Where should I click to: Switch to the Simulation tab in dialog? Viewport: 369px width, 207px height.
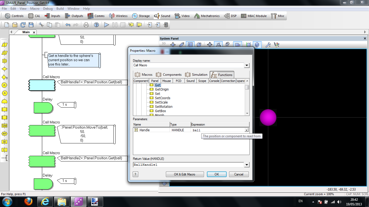(196, 75)
